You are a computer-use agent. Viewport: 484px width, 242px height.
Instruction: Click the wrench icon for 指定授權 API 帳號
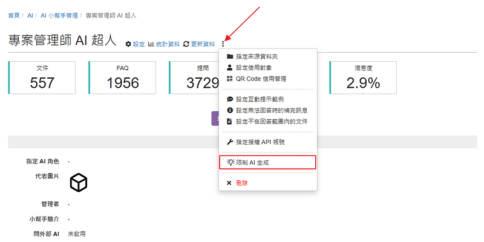[229, 142]
